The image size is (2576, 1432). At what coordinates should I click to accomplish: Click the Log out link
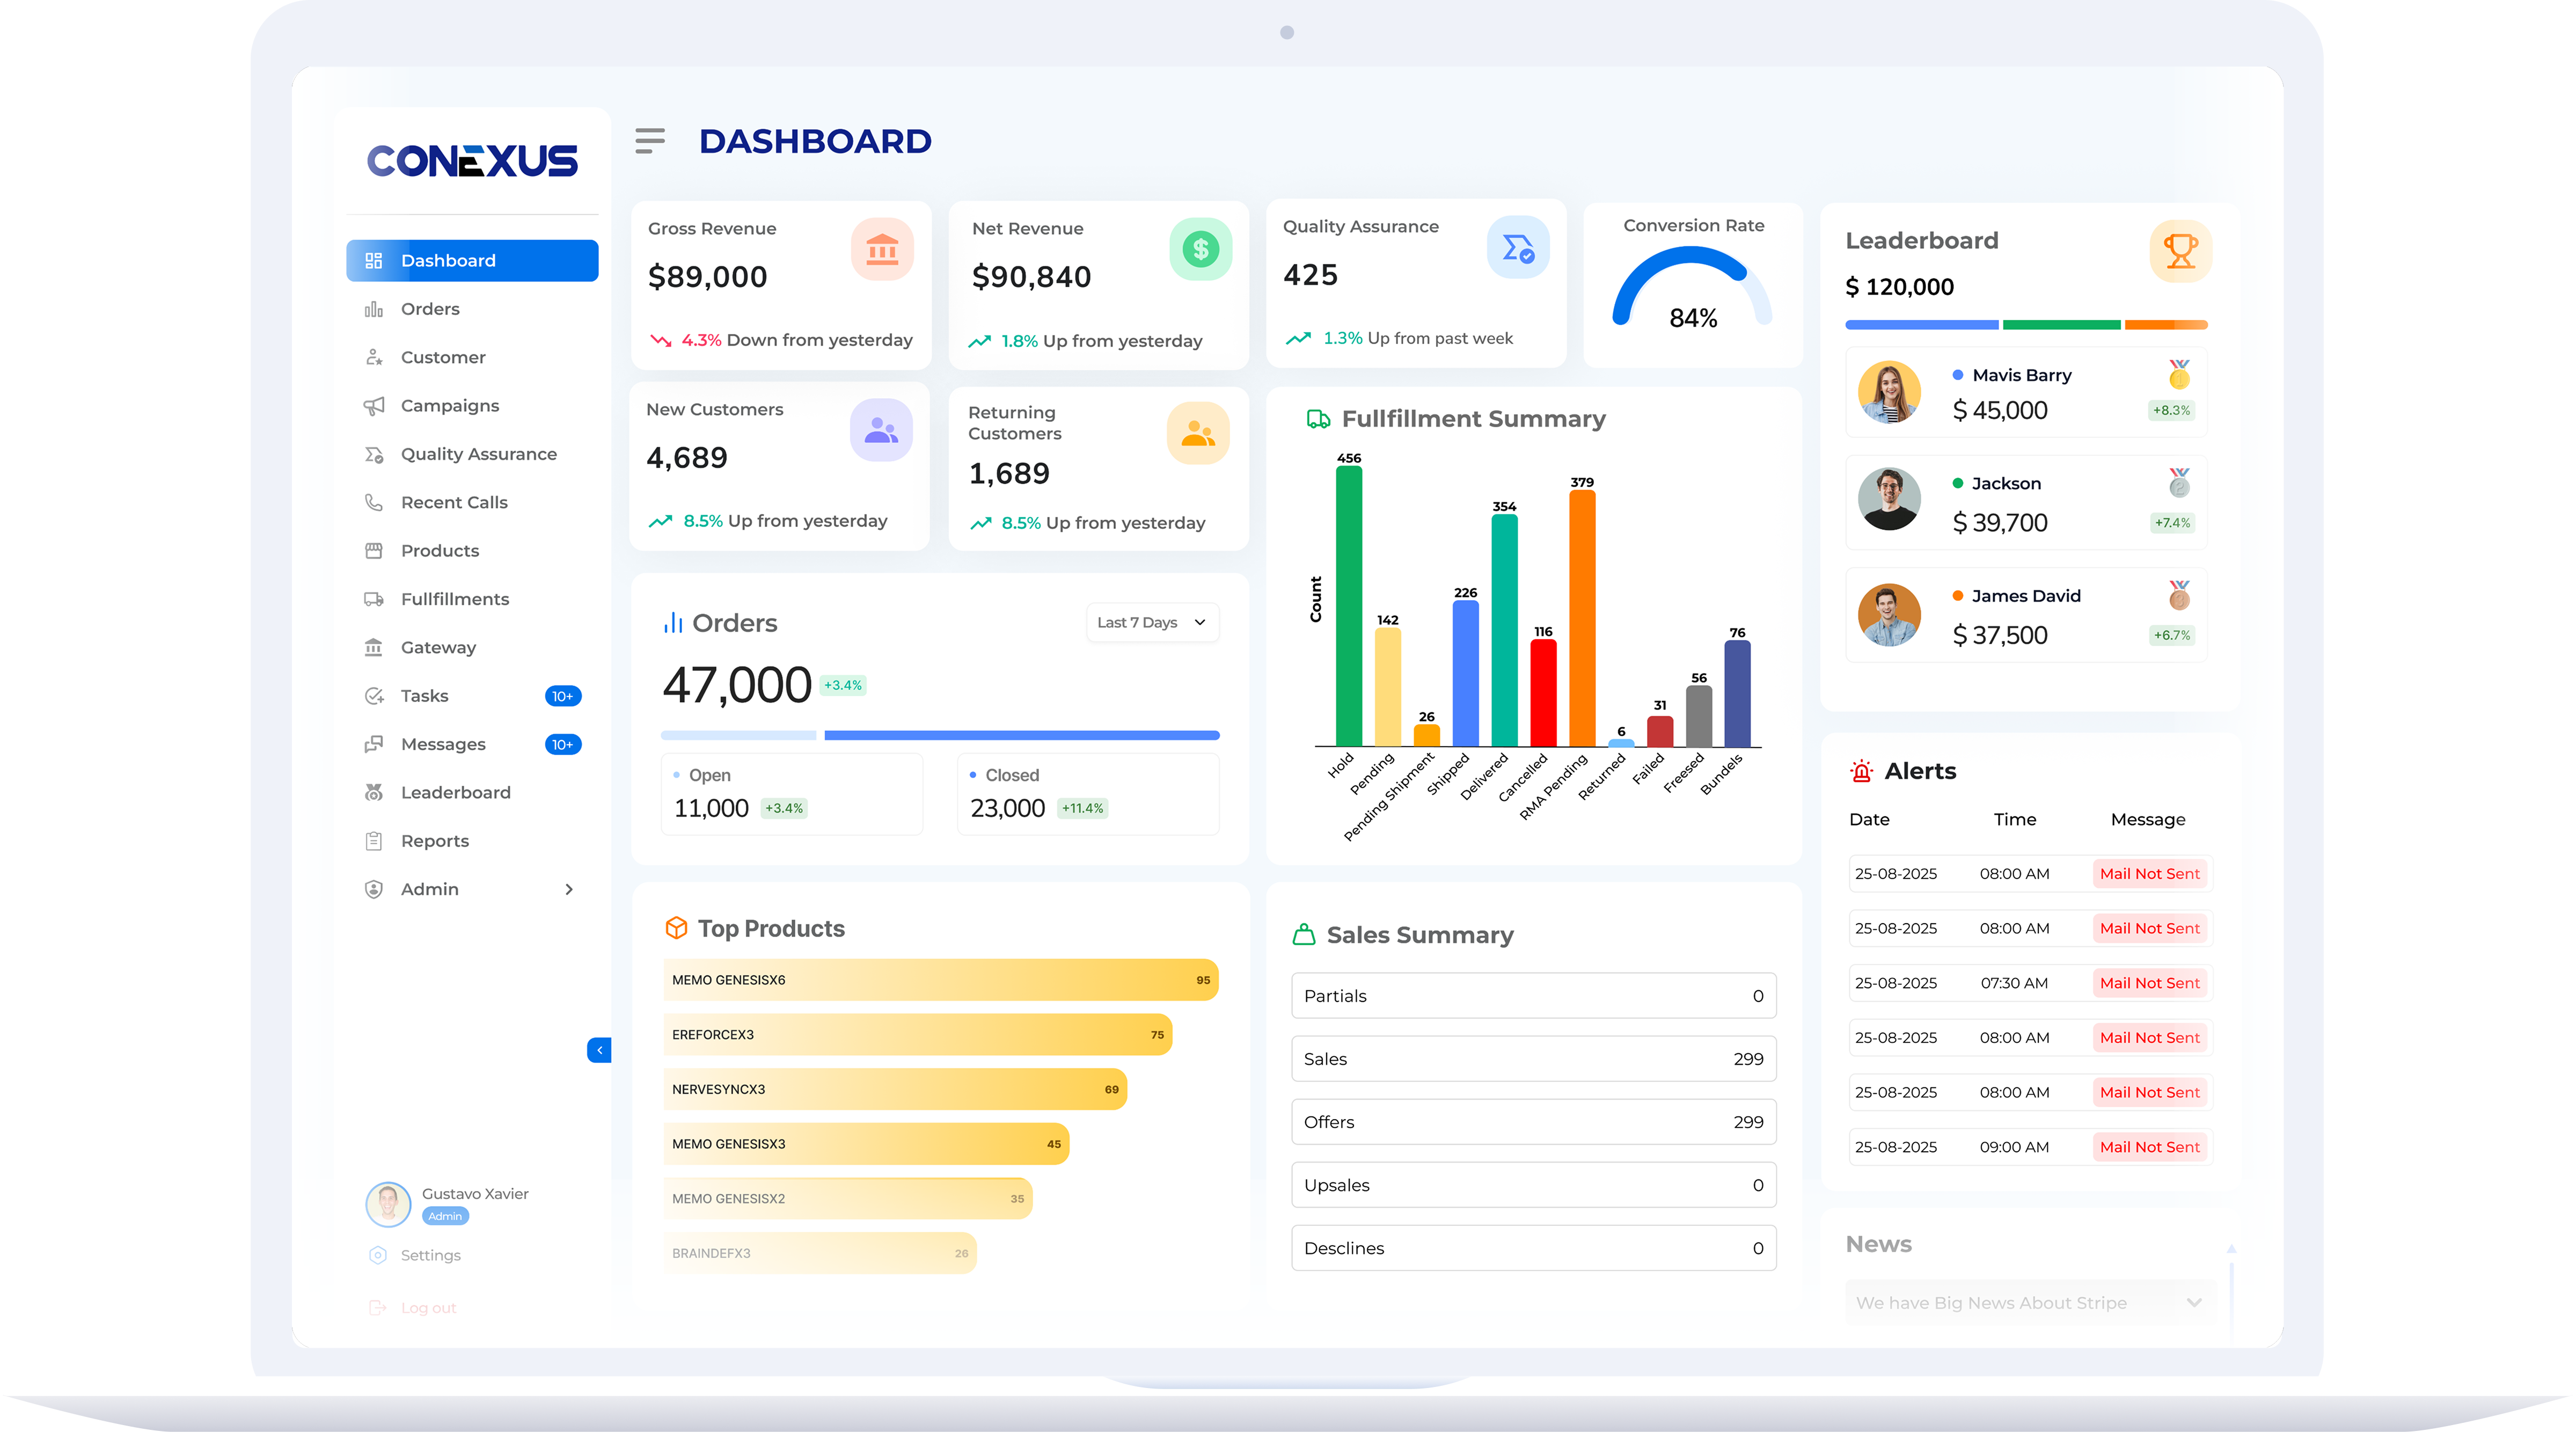(x=428, y=1307)
